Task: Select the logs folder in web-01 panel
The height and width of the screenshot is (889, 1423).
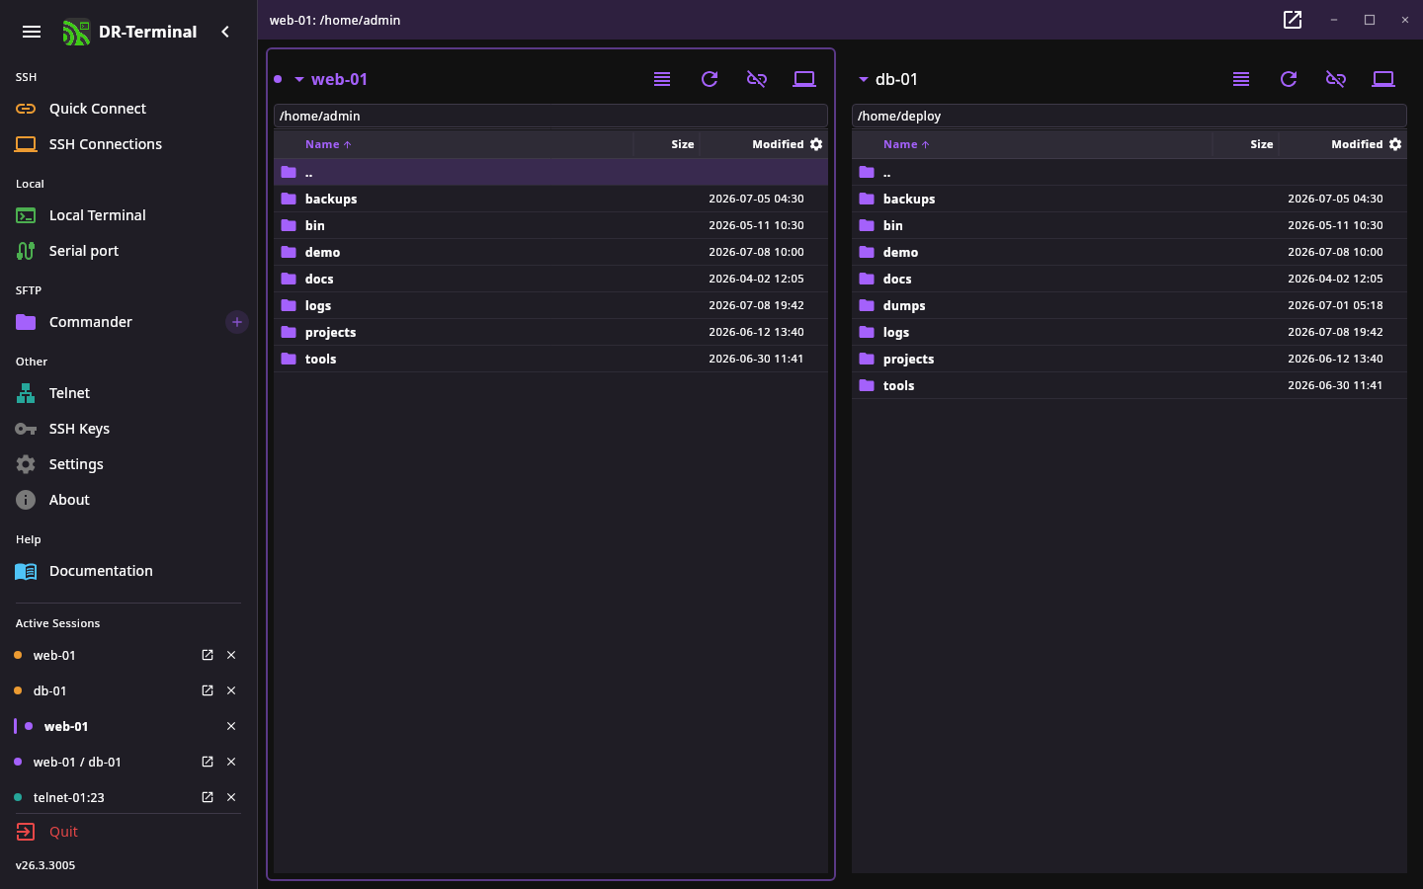Action: 550,305
